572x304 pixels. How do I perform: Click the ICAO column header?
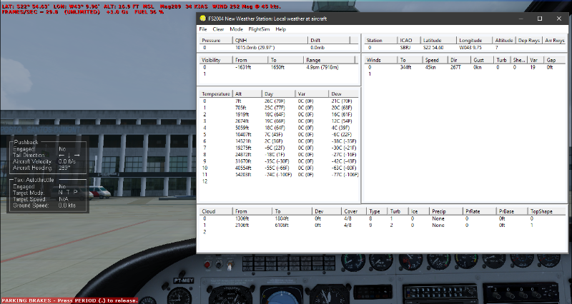click(x=409, y=41)
